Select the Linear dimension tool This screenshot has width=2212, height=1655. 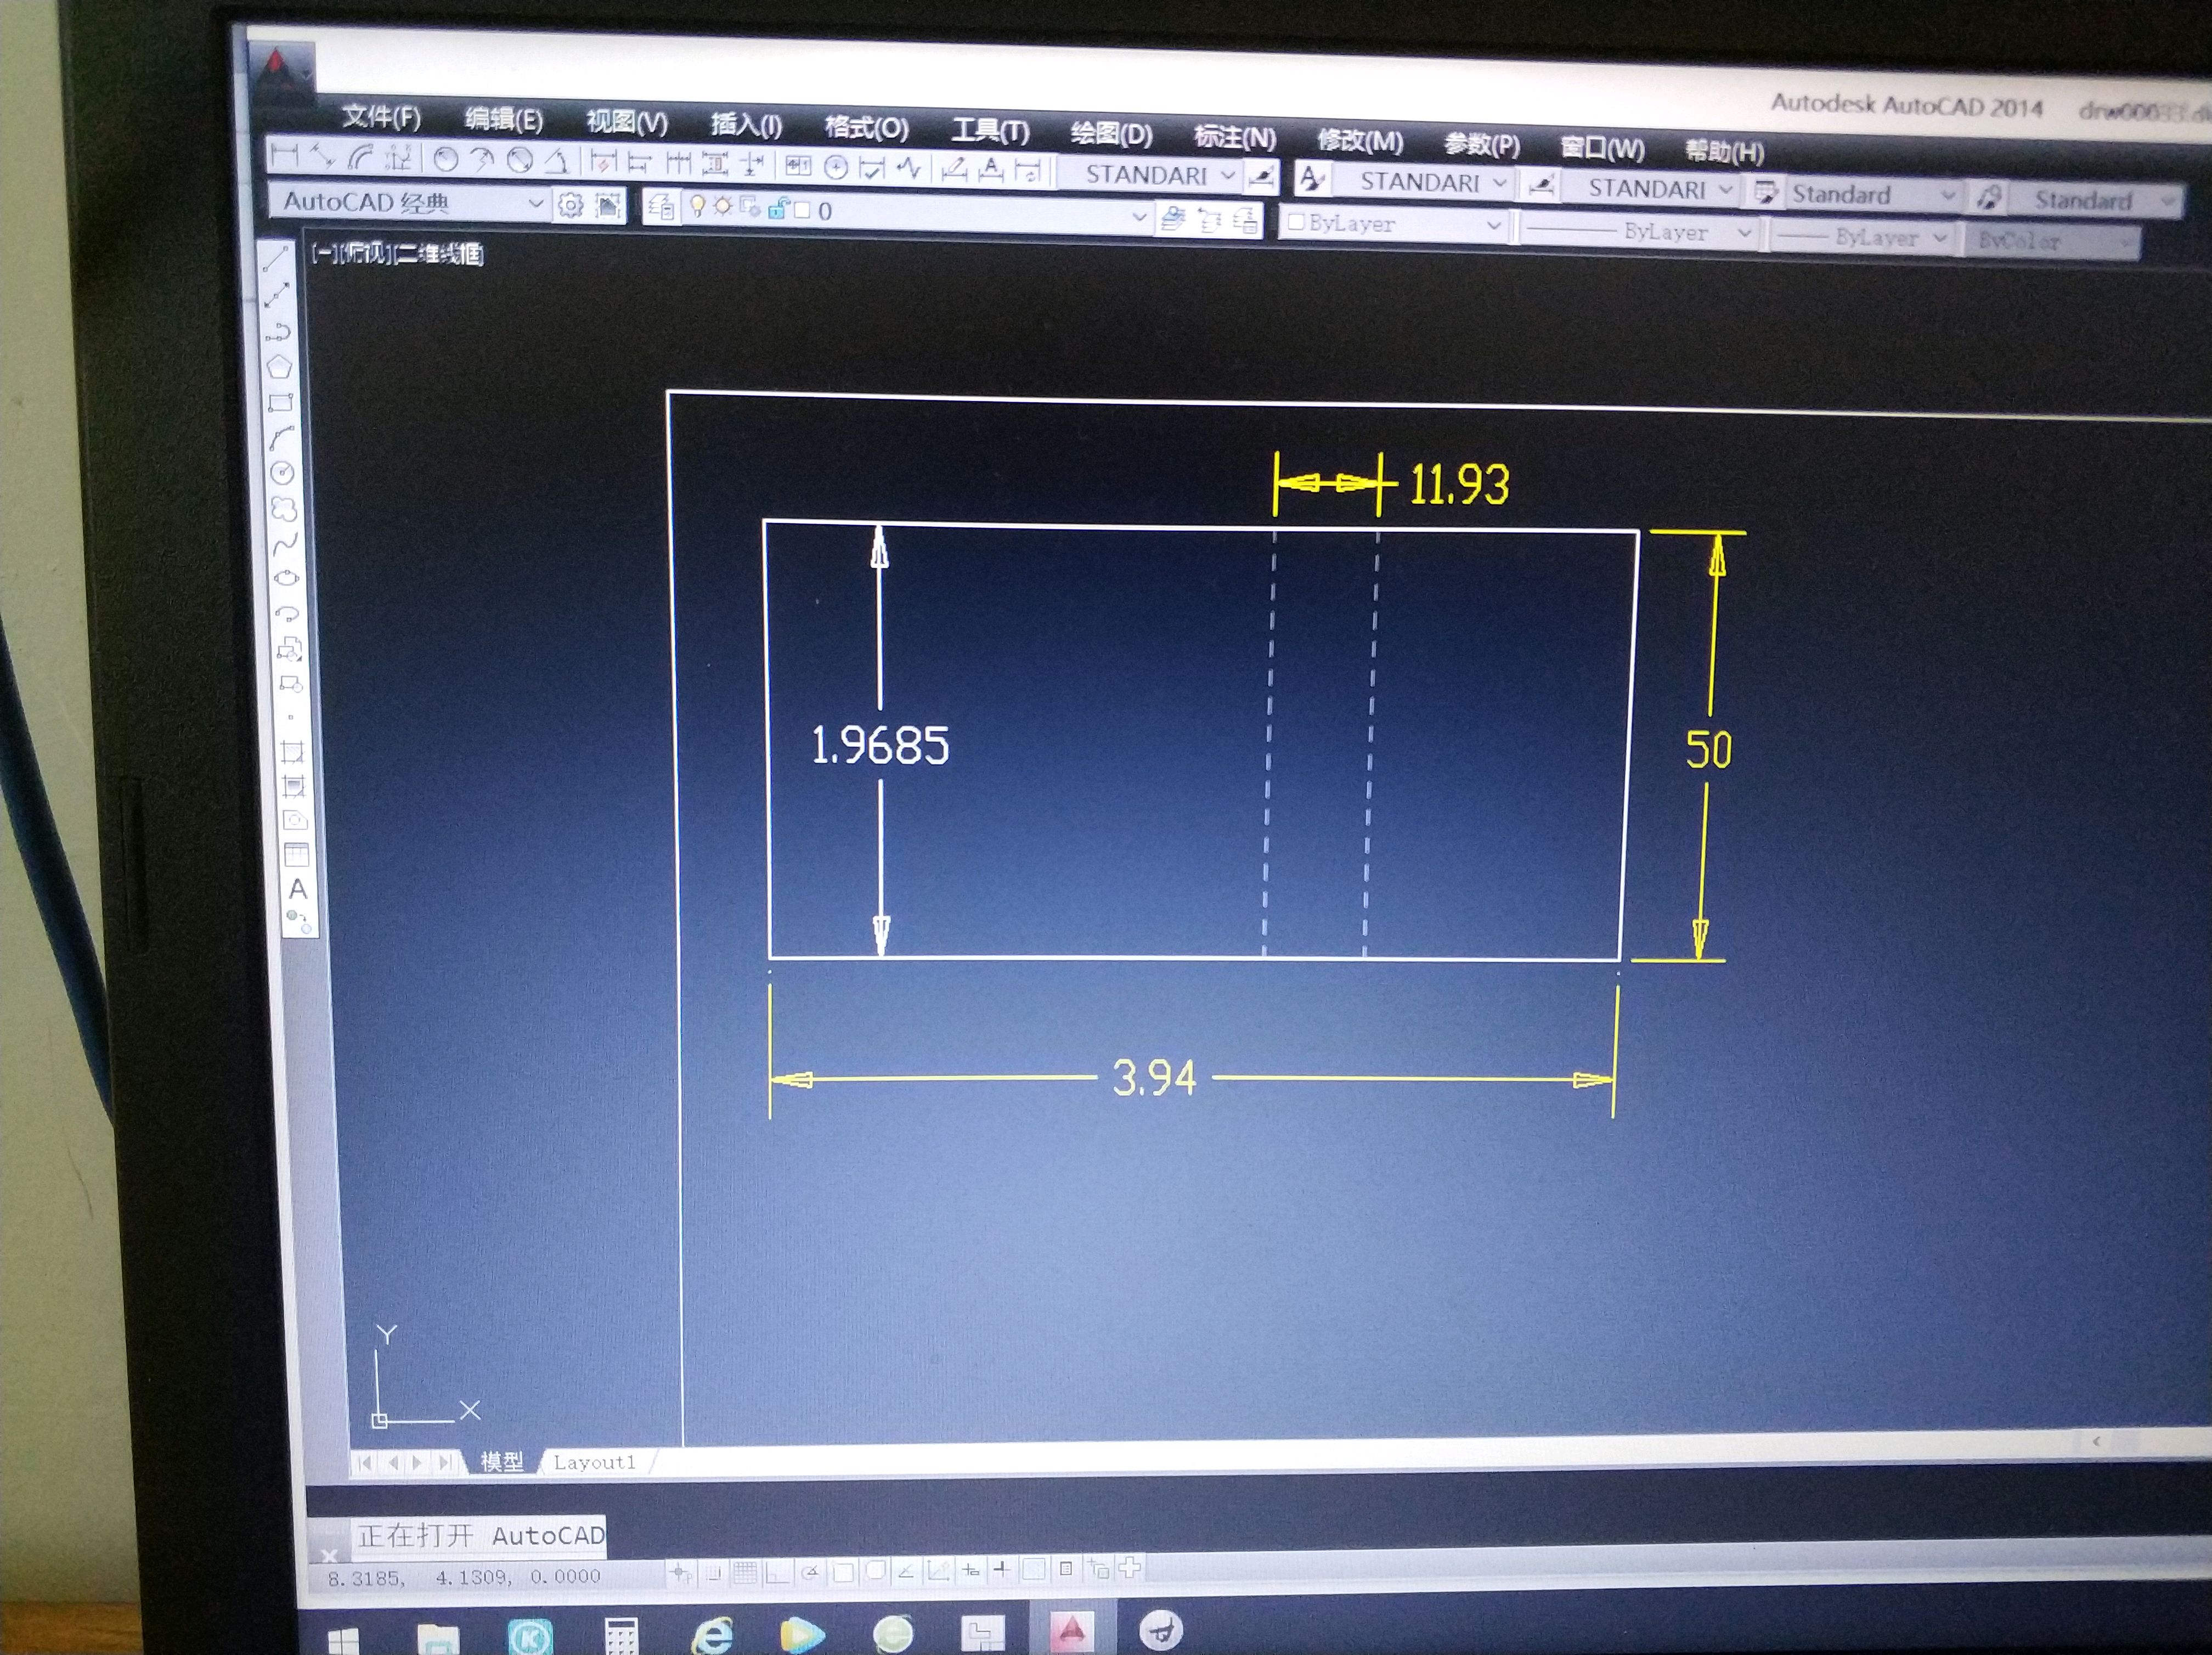285,154
